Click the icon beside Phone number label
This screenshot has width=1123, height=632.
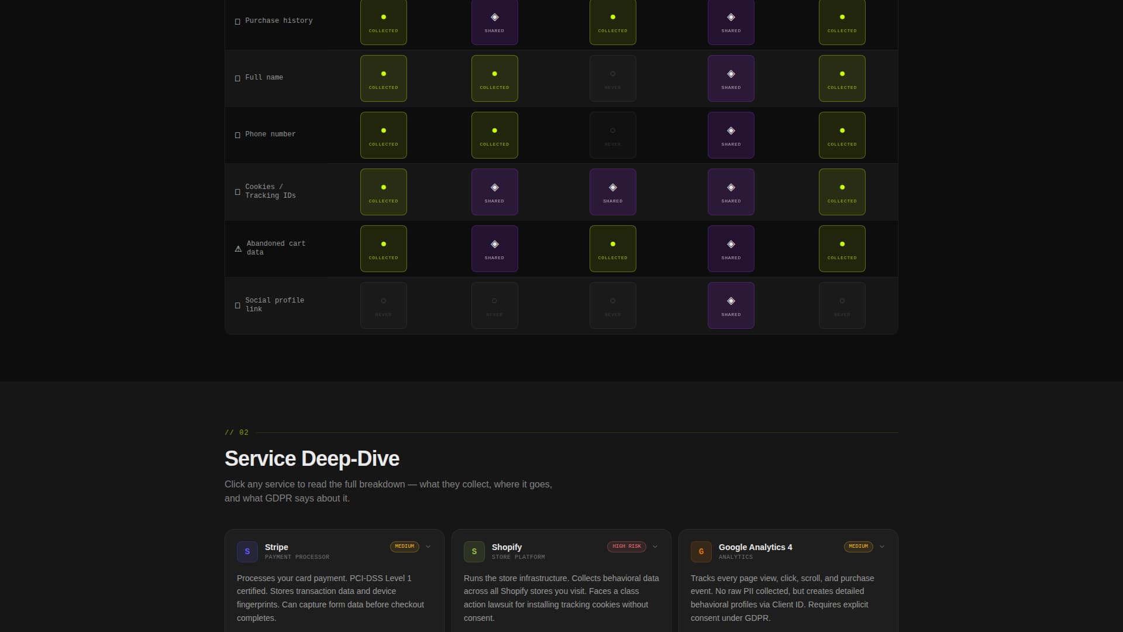[x=237, y=135]
